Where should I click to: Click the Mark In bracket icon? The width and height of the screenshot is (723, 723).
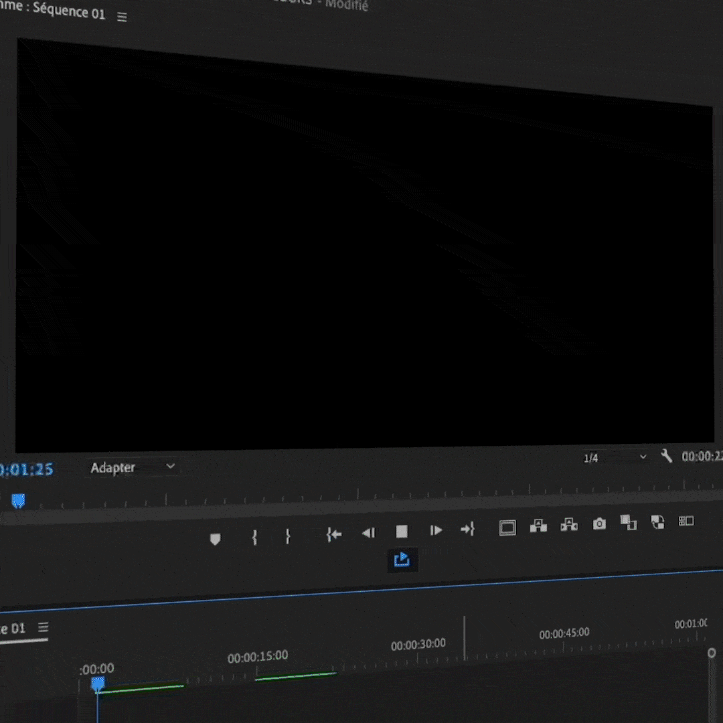pos(254,537)
